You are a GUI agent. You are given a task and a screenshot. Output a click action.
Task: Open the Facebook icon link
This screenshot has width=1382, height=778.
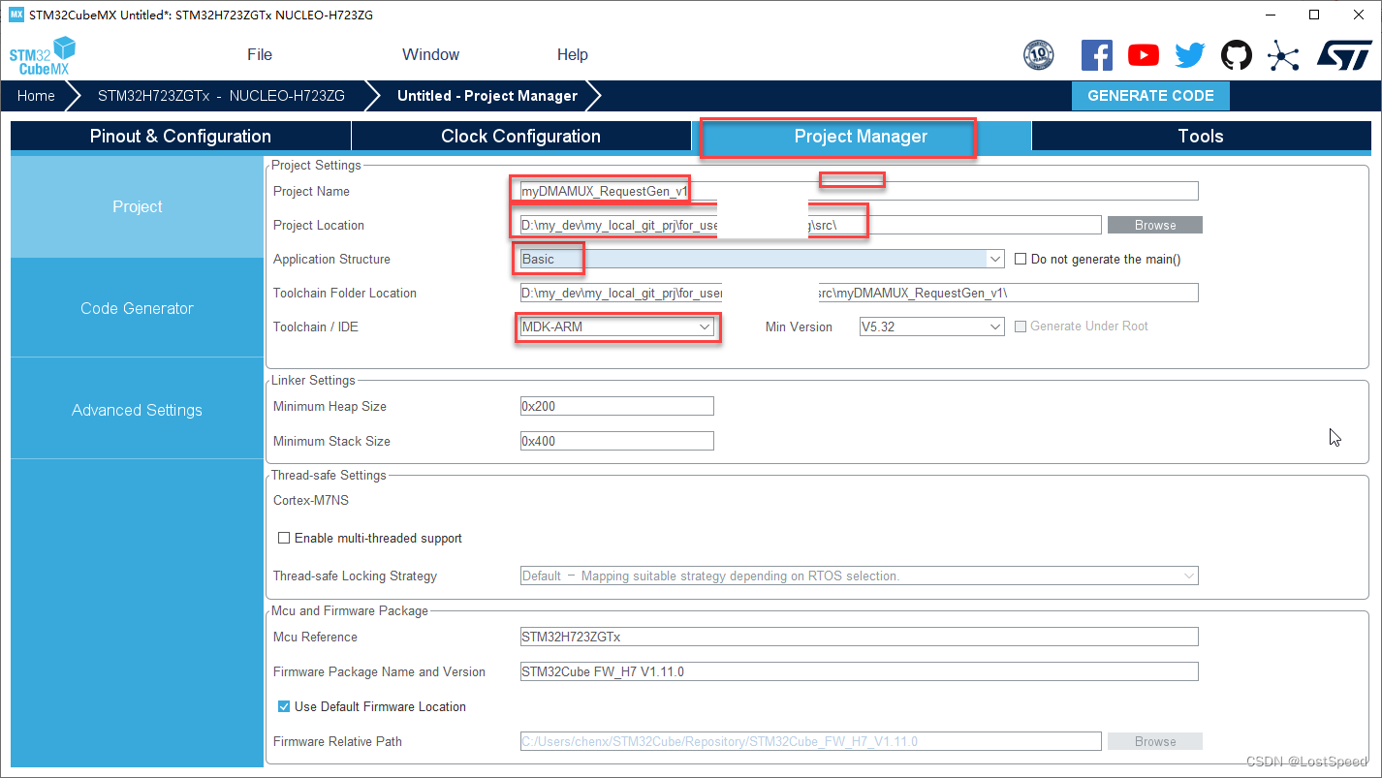tap(1096, 55)
